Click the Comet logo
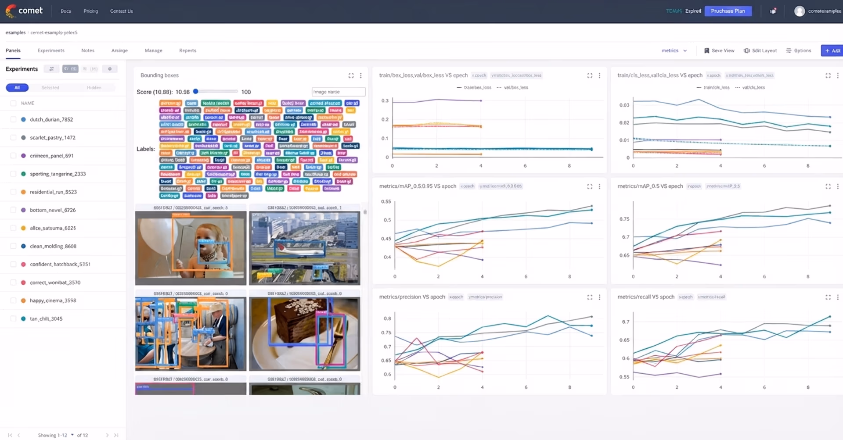This screenshot has width=843, height=440. pos(24,11)
